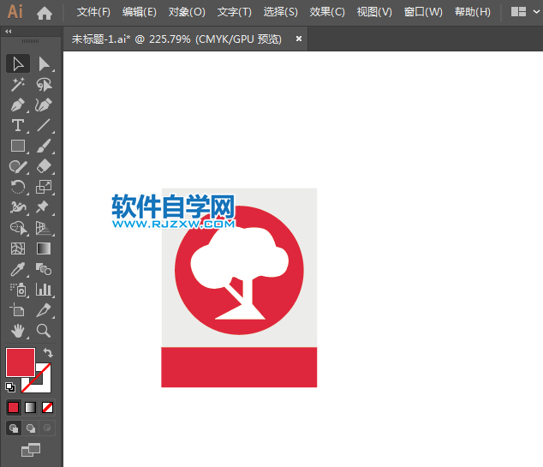Click the red circle tree logo
Image resolution: width=543 pixels, height=467 pixels.
239,270
